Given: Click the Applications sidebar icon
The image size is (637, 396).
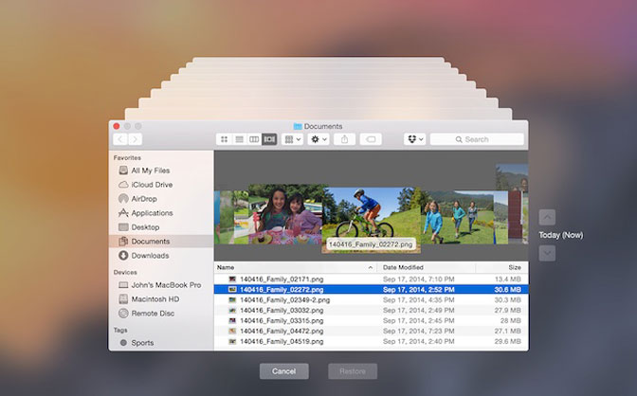Looking at the screenshot, I should pos(123,213).
